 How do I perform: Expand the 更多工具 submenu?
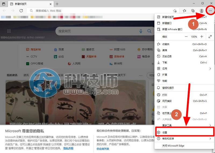(184, 125)
